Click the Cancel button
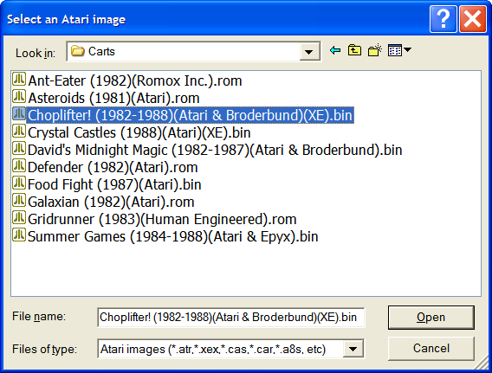Viewport: 492px width, 373px height. 431,348
